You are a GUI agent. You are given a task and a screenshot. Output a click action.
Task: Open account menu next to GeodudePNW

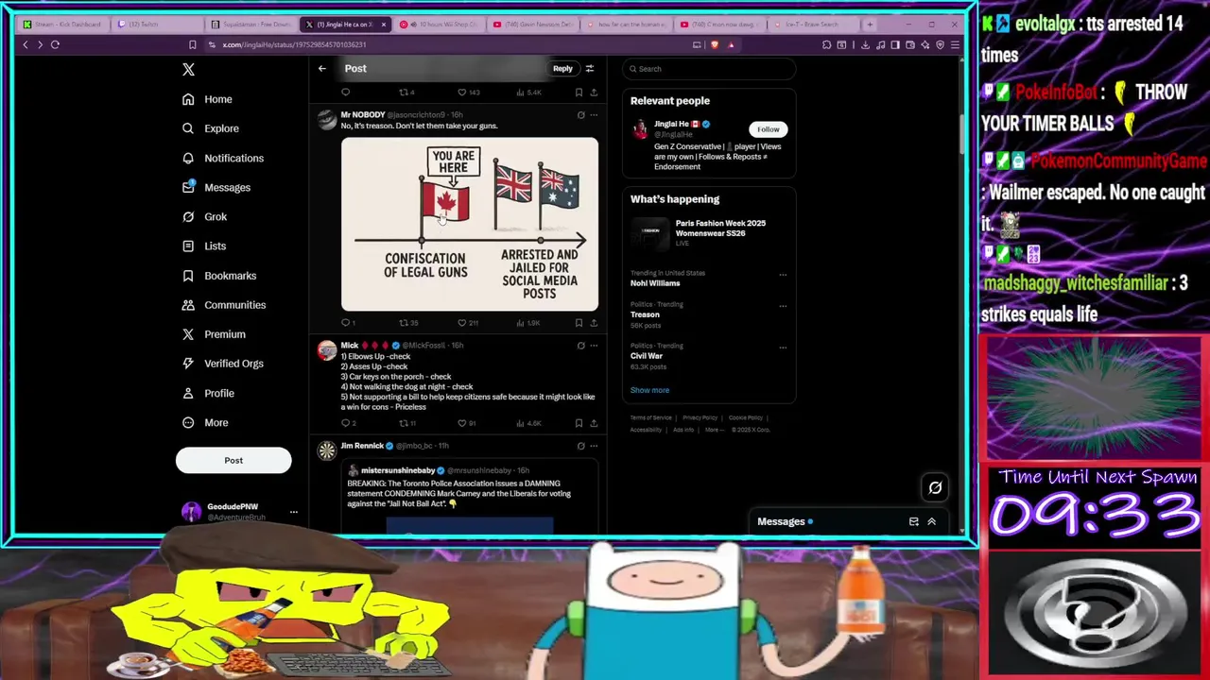pos(293,512)
